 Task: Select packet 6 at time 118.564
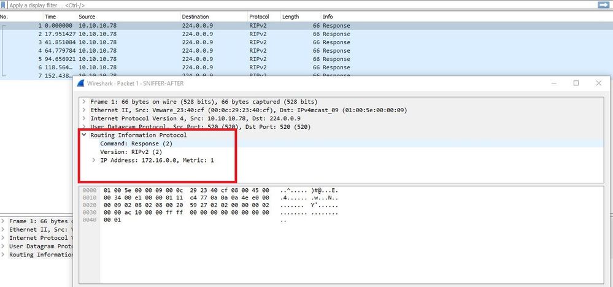(x=306, y=67)
